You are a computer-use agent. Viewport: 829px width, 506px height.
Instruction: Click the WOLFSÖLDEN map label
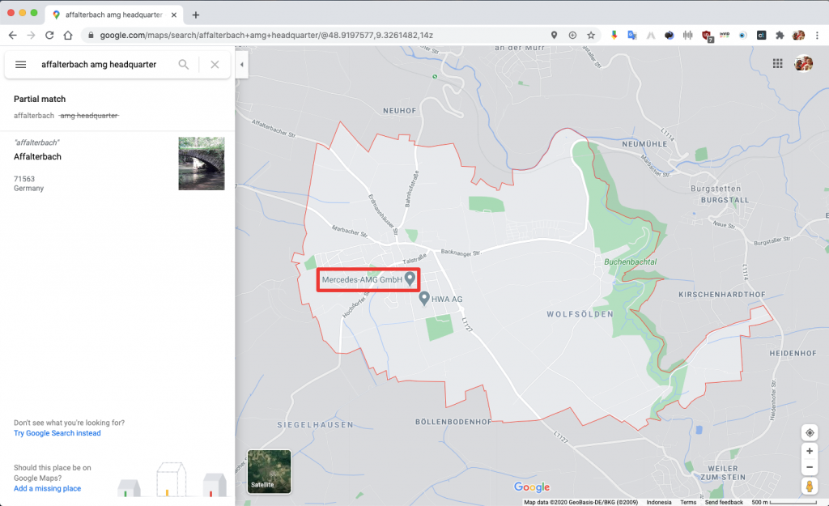pos(580,314)
